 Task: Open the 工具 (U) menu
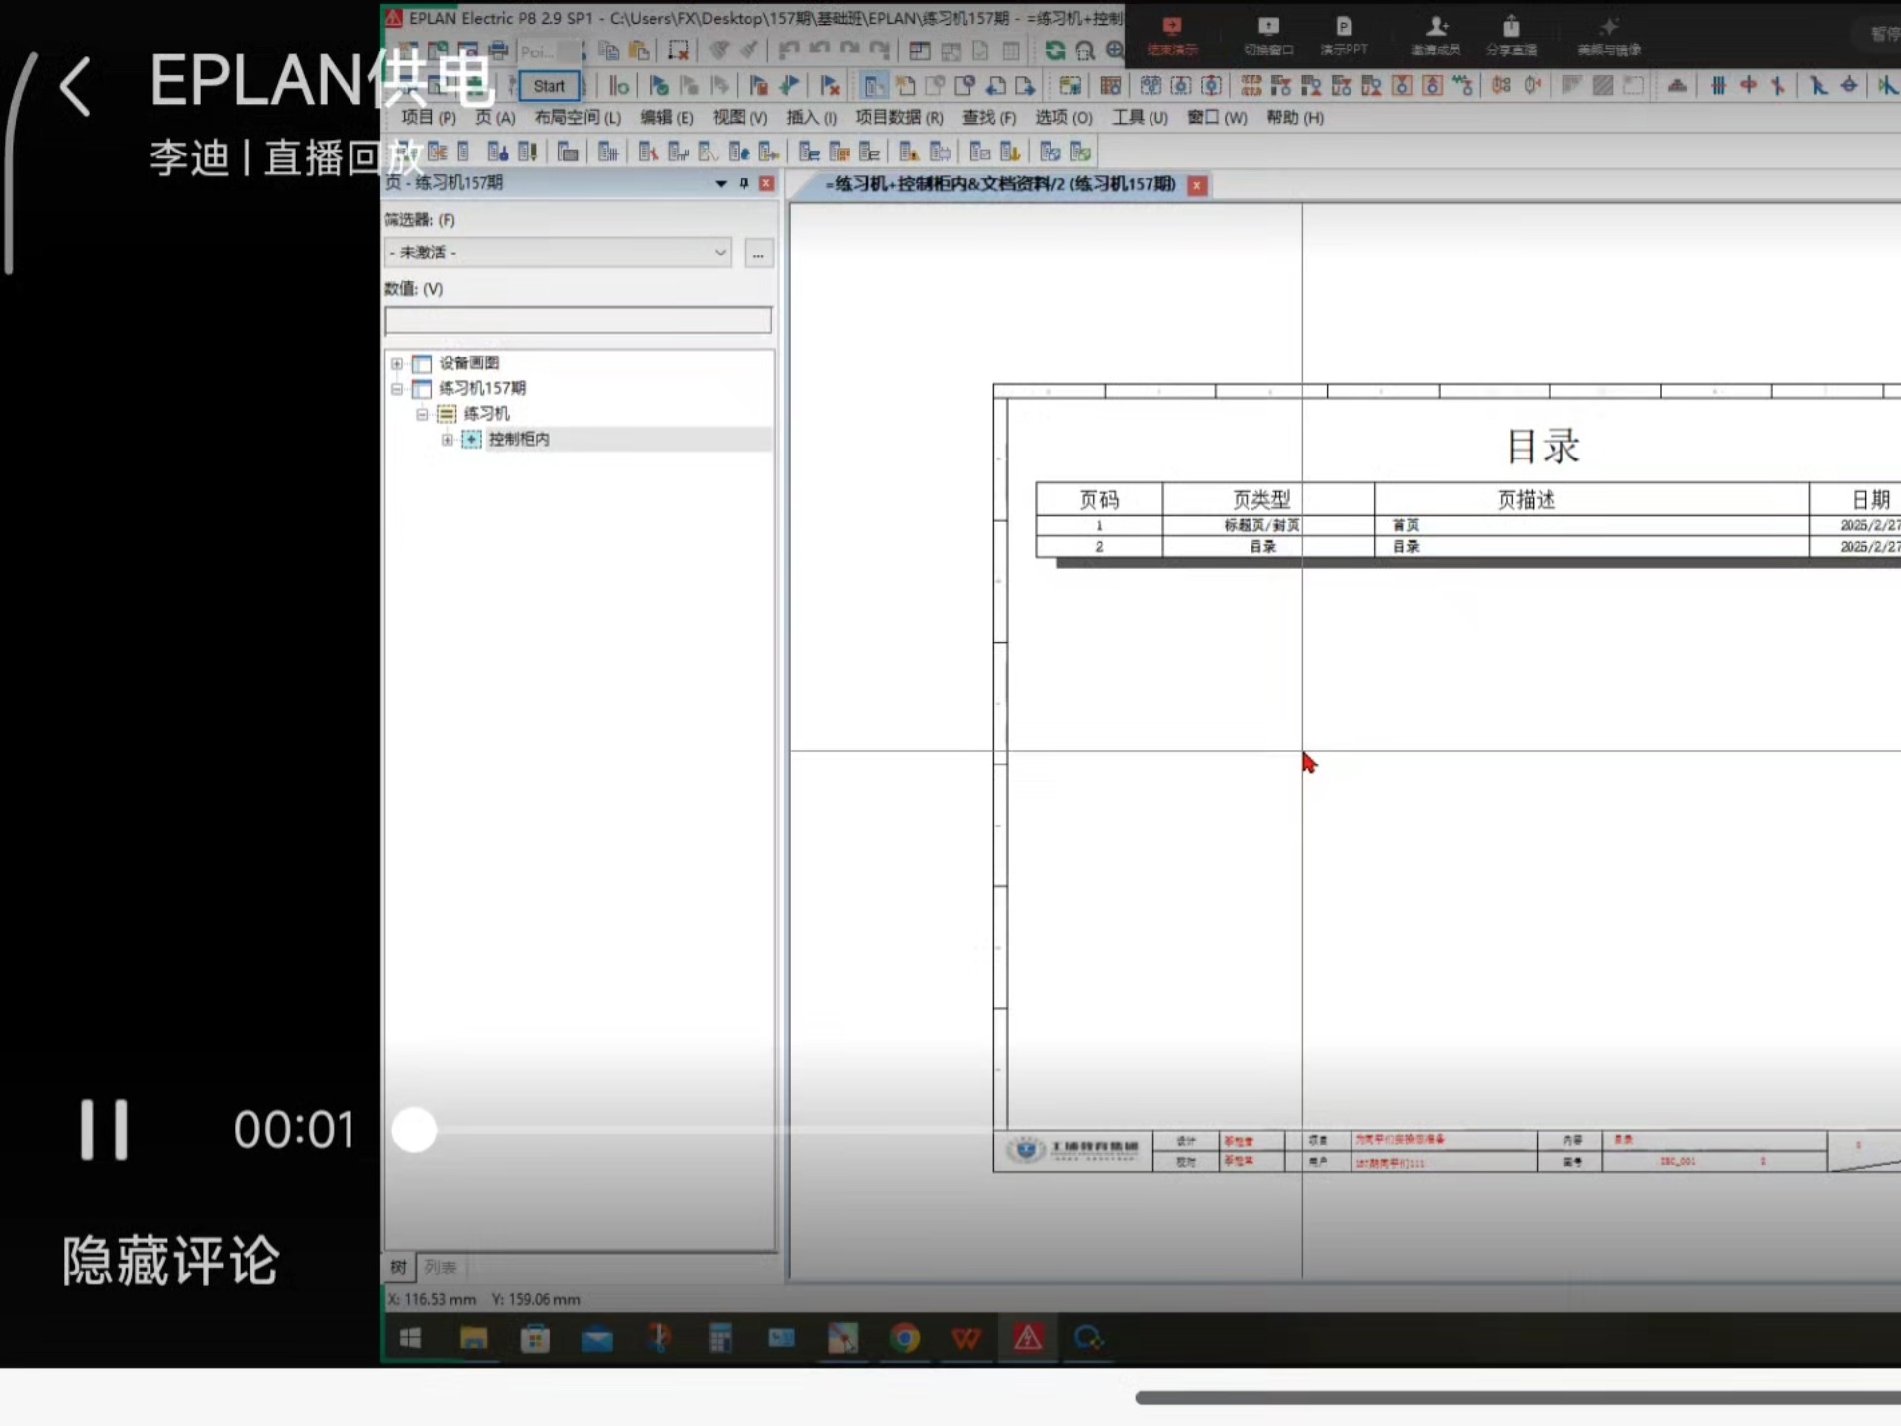[x=1140, y=117]
